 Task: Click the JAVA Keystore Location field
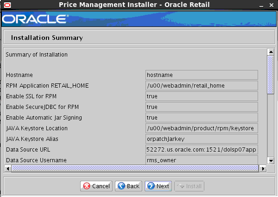point(202,128)
